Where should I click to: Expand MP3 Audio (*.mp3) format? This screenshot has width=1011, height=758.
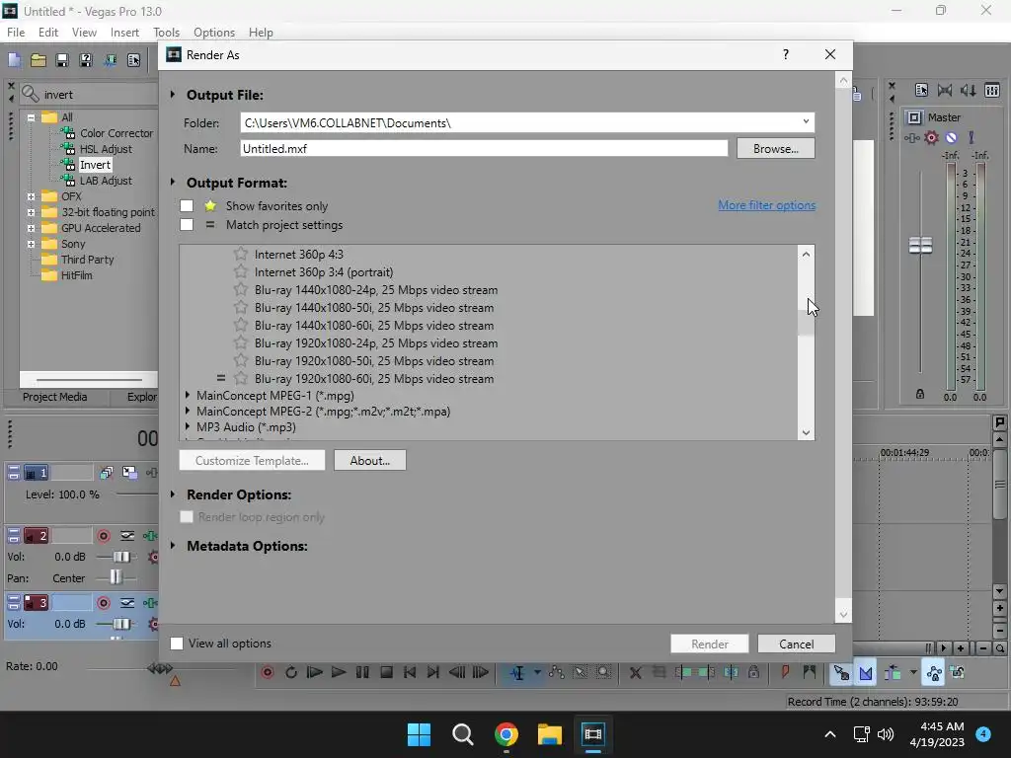click(x=187, y=426)
